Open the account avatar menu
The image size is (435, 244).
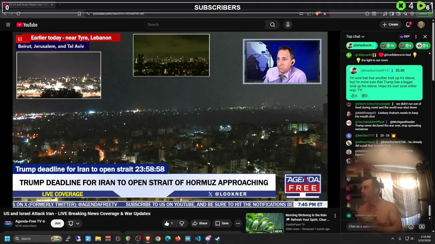421,24
